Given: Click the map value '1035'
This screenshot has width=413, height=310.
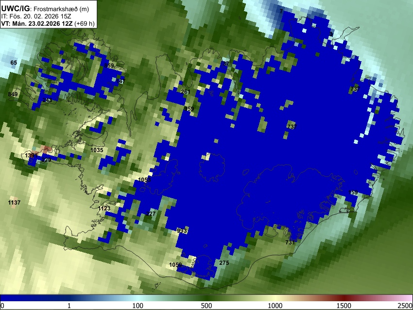Looking at the screenshot, I should [97, 150].
